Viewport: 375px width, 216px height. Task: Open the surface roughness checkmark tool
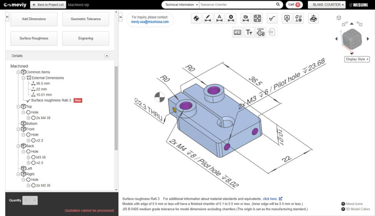click(x=272, y=18)
